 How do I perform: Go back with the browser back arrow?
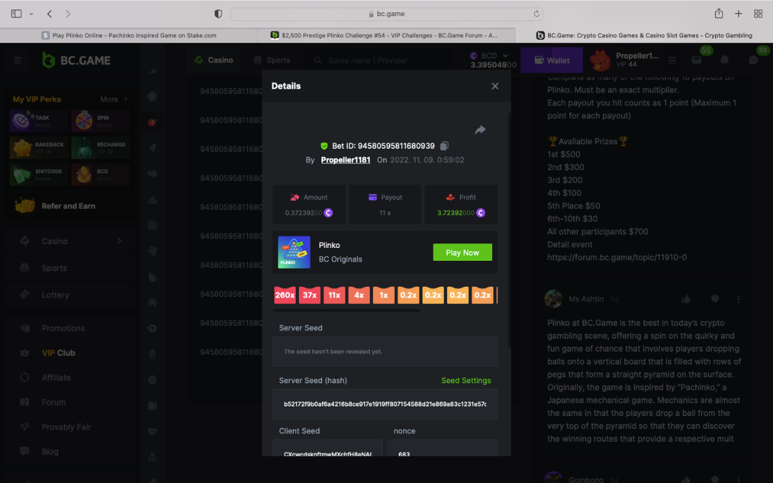click(x=50, y=14)
